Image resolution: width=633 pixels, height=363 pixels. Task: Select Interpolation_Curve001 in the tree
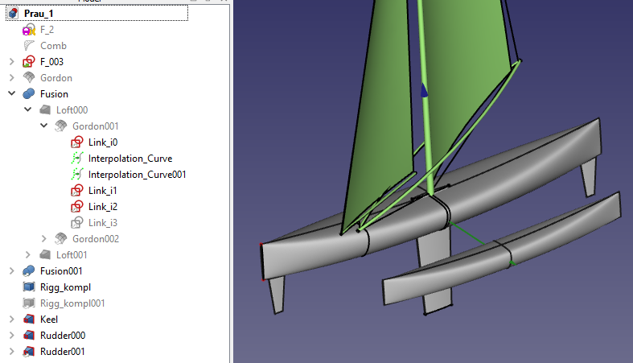[137, 175]
